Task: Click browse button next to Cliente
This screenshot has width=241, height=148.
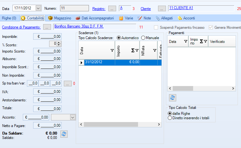Action: [162, 8]
